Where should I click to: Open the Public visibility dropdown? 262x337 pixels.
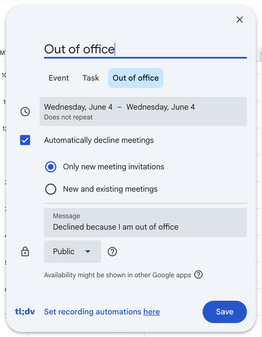coord(72,251)
